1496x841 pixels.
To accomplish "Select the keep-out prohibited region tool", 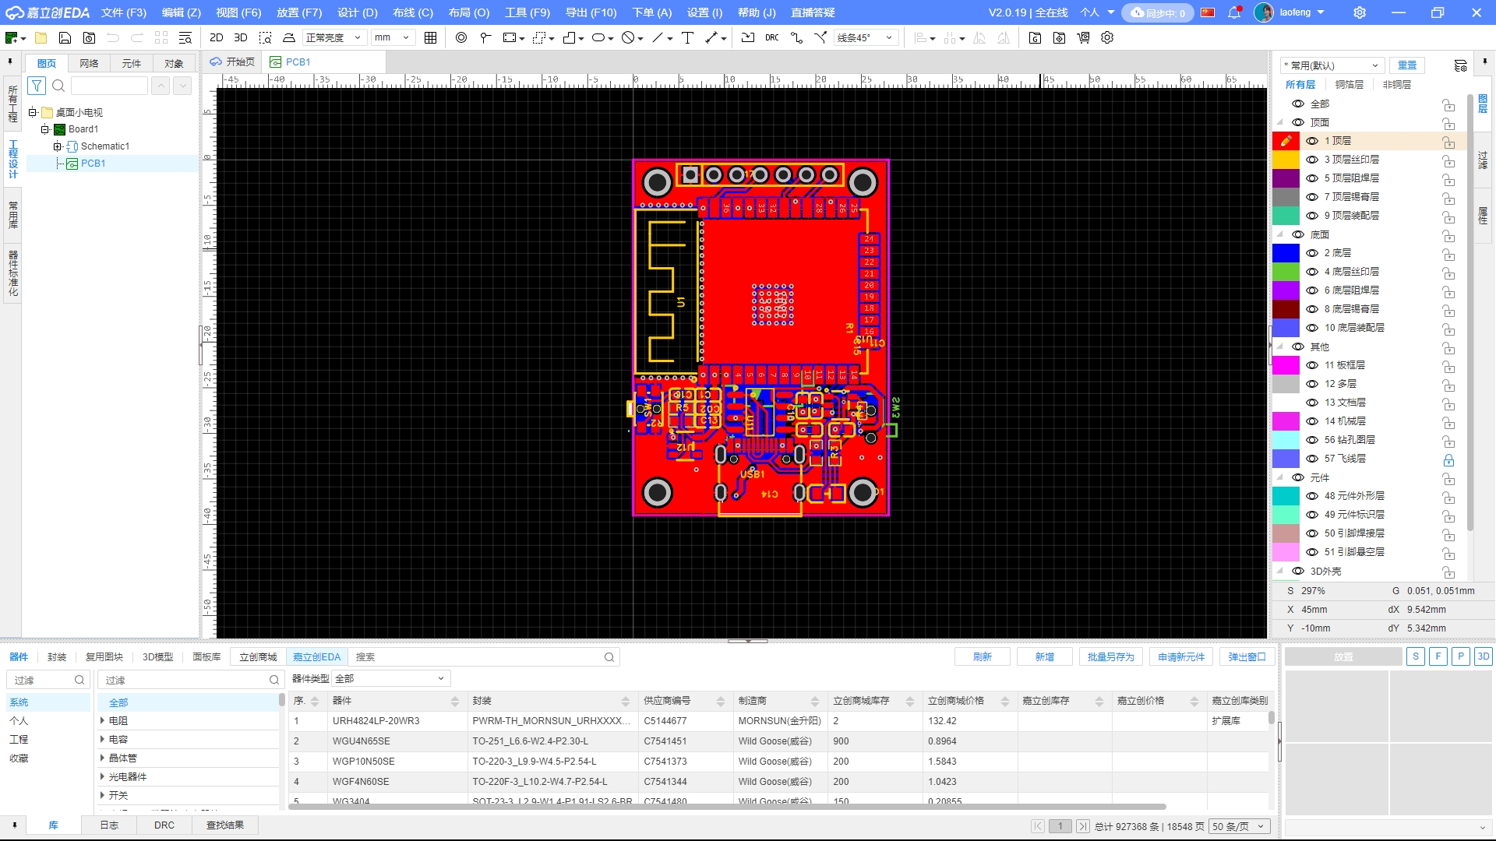I will click(628, 37).
